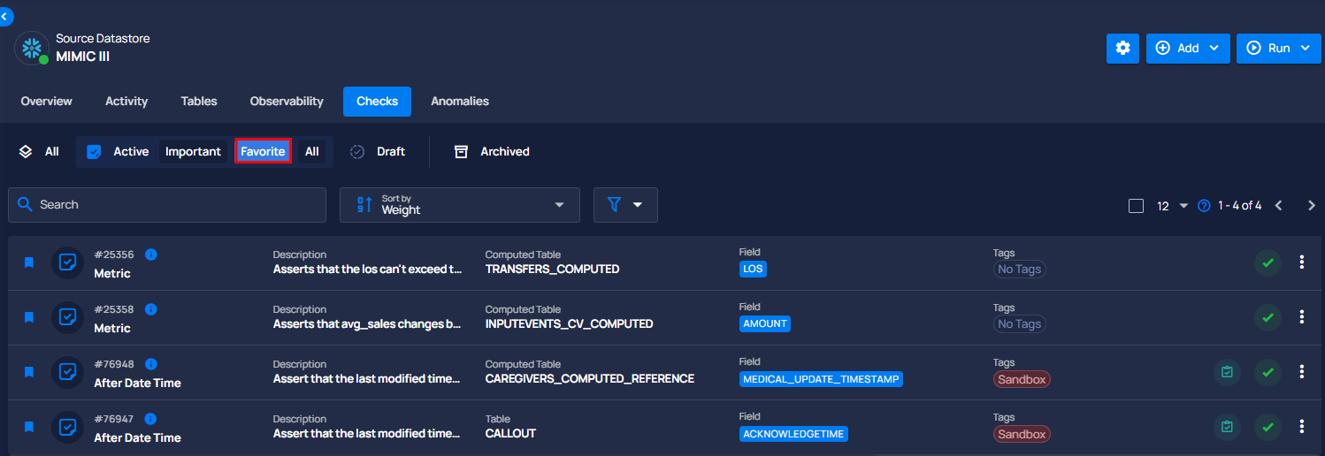Click the check-type icon for #25356 Metric
1325x456 pixels.
click(67, 262)
